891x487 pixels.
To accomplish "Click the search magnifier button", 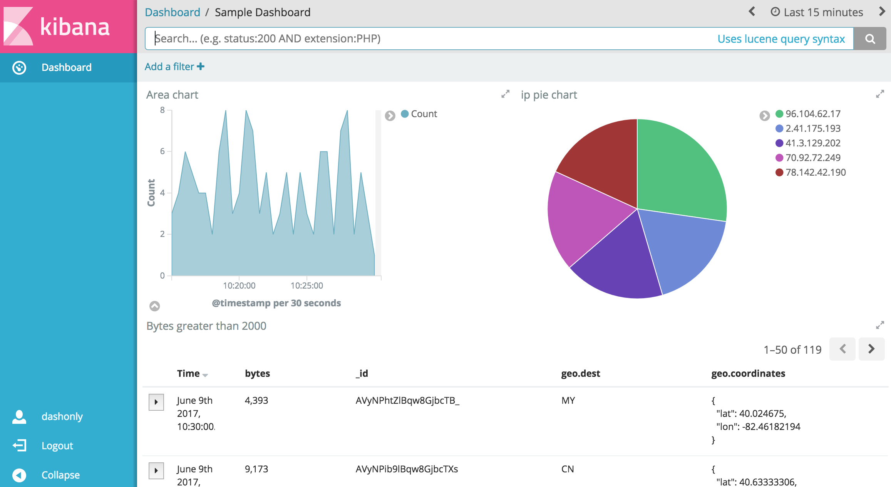I will 870,39.
